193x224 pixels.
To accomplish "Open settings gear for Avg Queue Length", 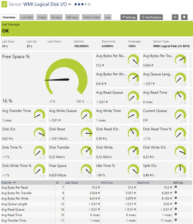I will coord(176,203).
